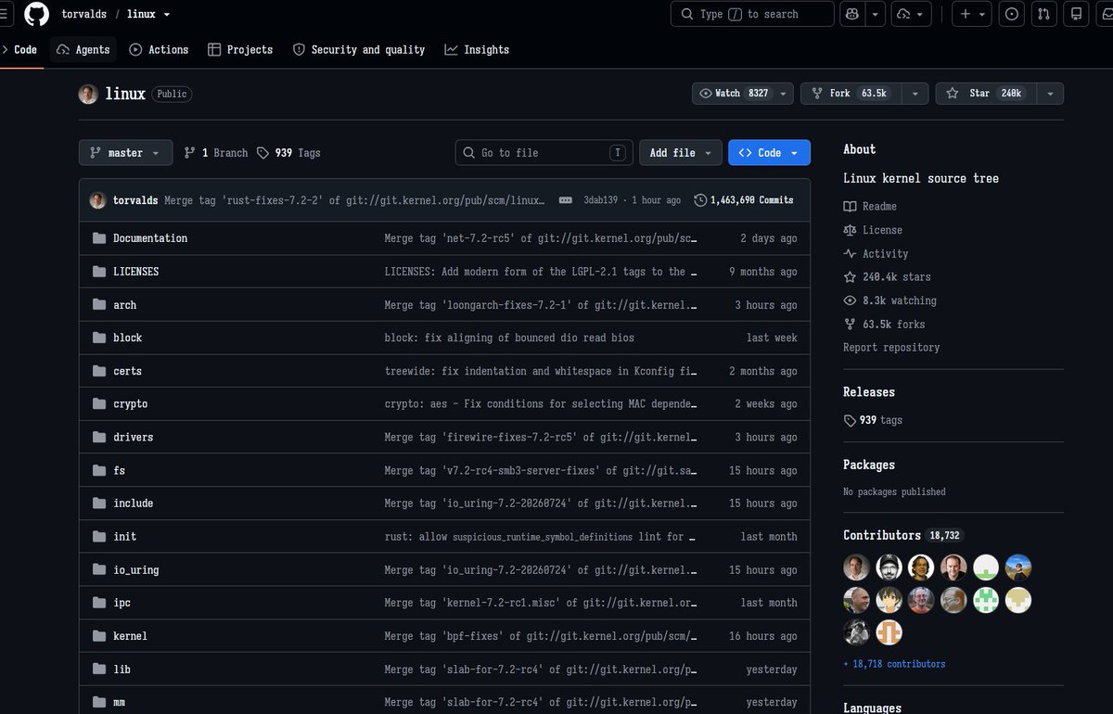Open the io_uring folder name
This screenshot has height=714, width=1113.
[x=136, y=570]
